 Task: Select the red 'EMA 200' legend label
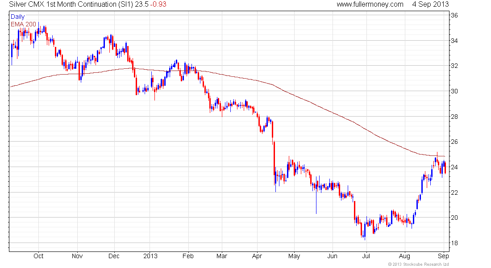pyautogui.click(x=24, y=25)
